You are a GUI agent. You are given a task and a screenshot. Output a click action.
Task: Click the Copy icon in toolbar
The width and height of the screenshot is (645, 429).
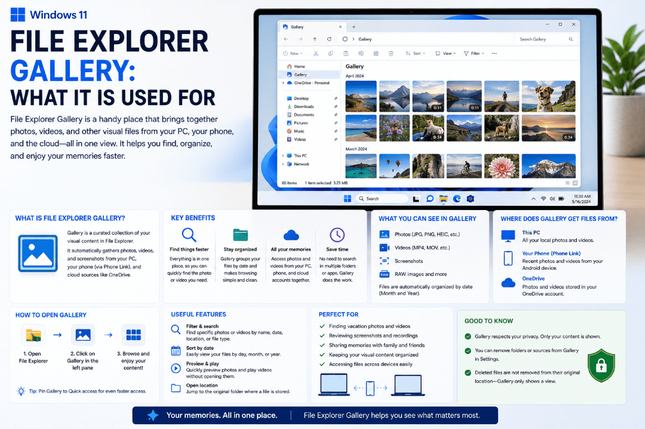pyautogui.click(x=331, y=54)
